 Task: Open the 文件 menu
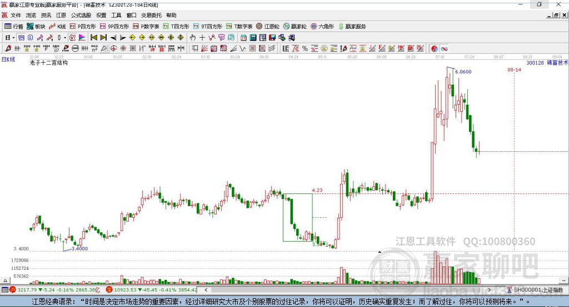16,15
